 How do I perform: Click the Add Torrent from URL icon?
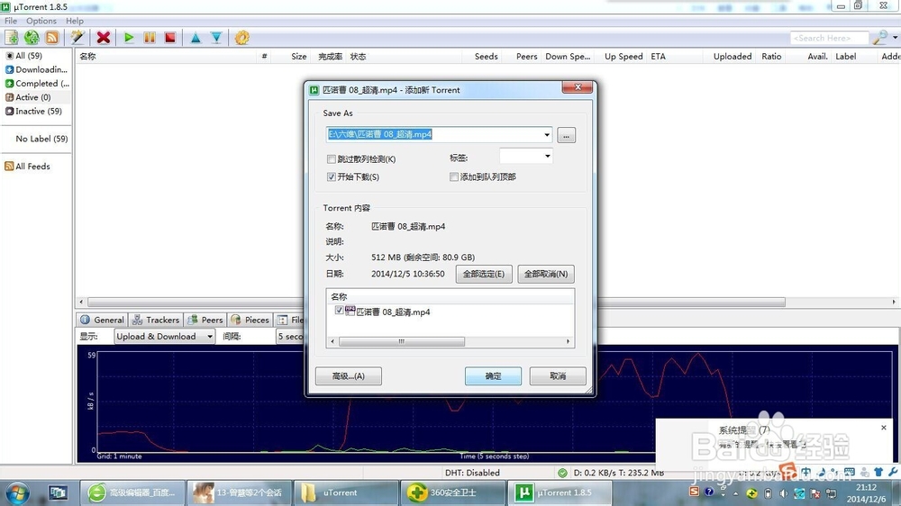[32, 38]
